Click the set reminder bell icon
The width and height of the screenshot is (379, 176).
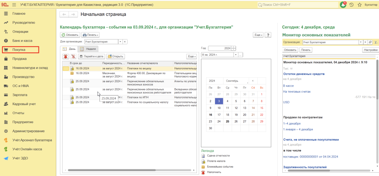pos(66,56)
